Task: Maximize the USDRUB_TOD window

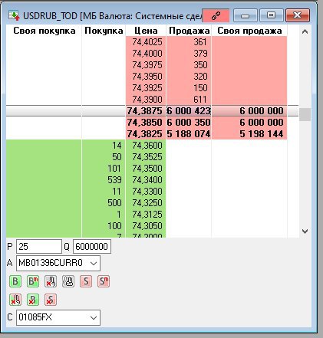Action: [272, 15]
